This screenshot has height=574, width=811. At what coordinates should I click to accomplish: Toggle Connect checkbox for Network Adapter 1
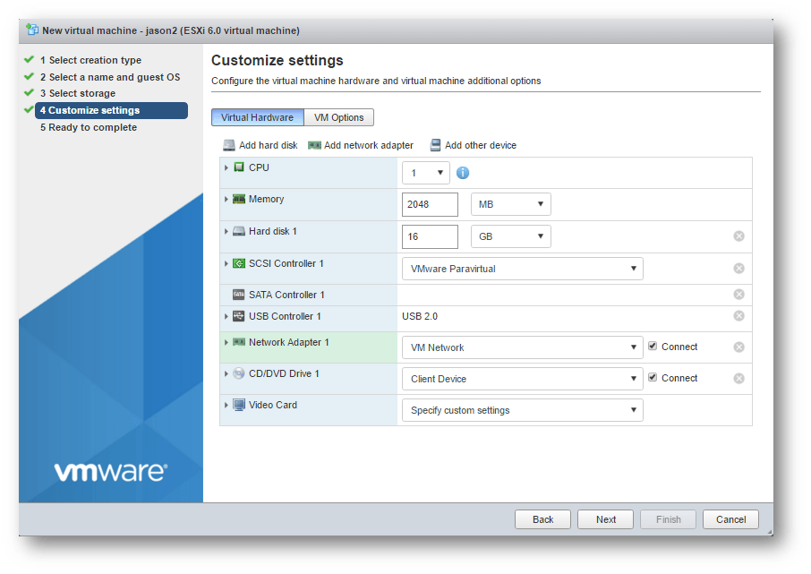point(653,346)
